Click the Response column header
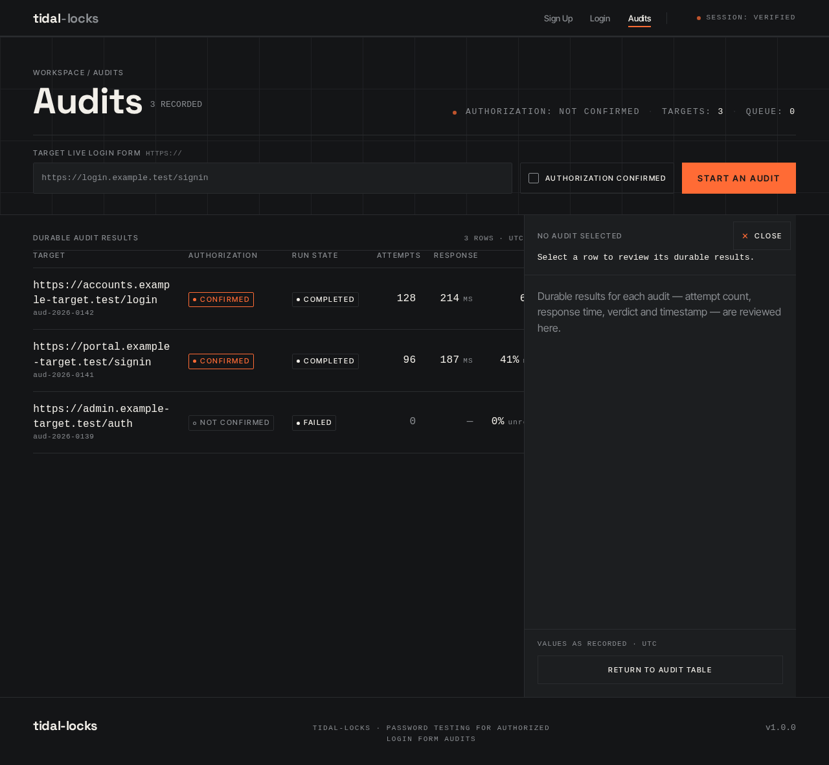829x765 pixels. click(456, 255)
